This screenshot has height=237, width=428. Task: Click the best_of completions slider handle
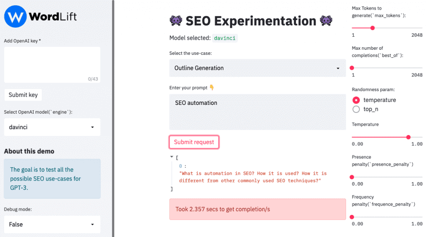click(x=352, y=68)
